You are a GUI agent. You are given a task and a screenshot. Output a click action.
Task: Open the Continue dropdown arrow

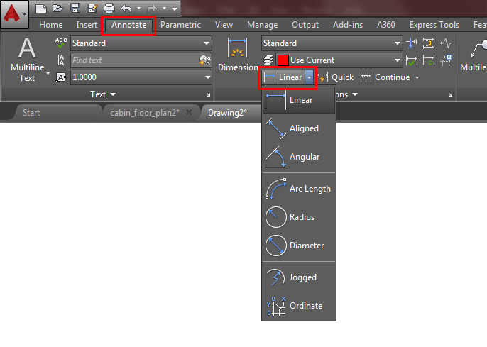click(x=417, y=77)
